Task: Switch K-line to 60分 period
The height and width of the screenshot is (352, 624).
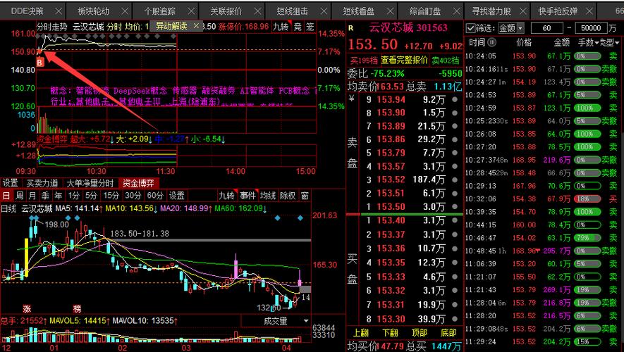Action: [x=155, y=196]
